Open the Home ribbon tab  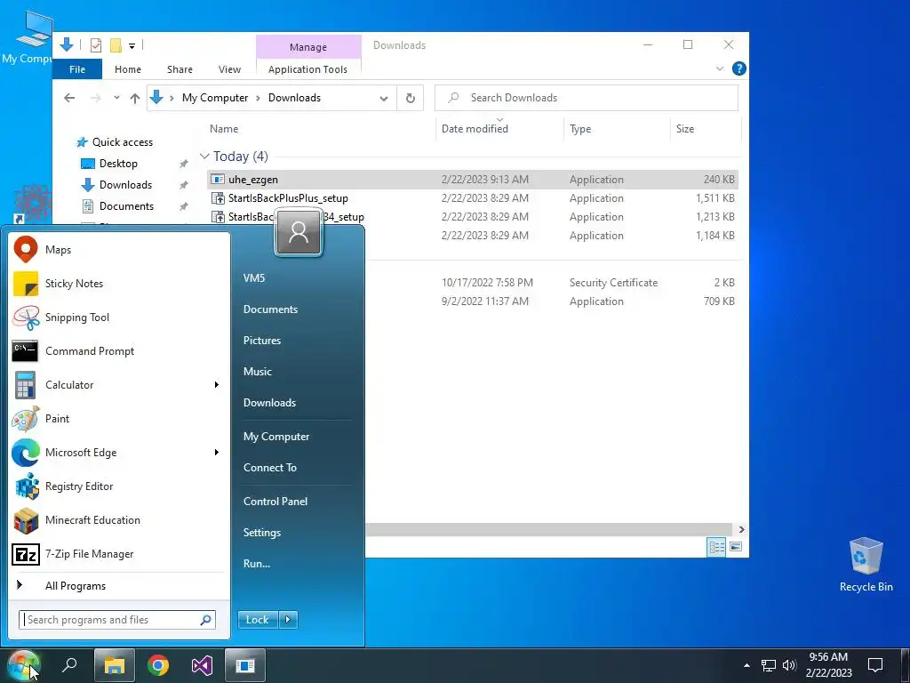click(128, 69)
